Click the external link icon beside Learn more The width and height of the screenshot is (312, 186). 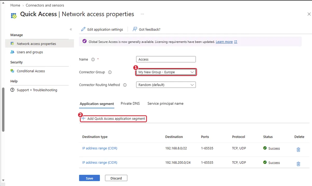point(236,42)
